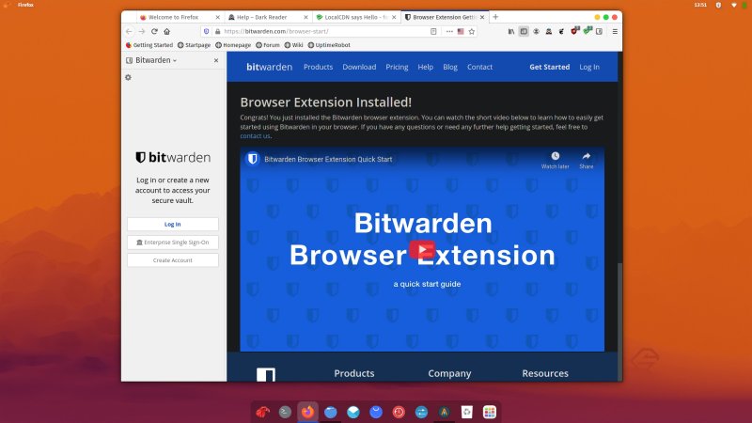
Task: Open the Firefox hamburger menu
Action: click(615, 31)
